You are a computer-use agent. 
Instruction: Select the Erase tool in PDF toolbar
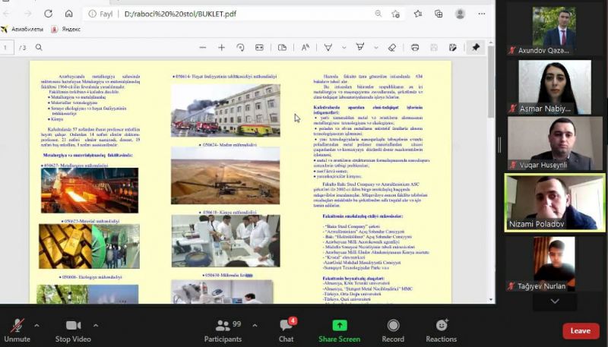392,47
